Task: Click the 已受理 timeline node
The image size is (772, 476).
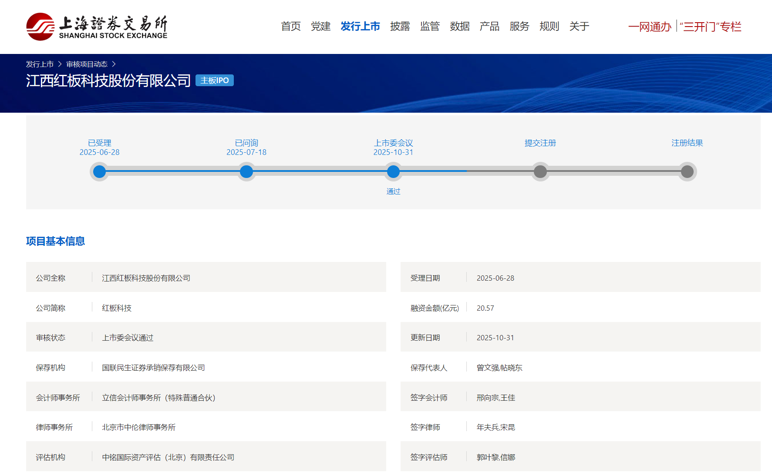Action: pos(99,172)
